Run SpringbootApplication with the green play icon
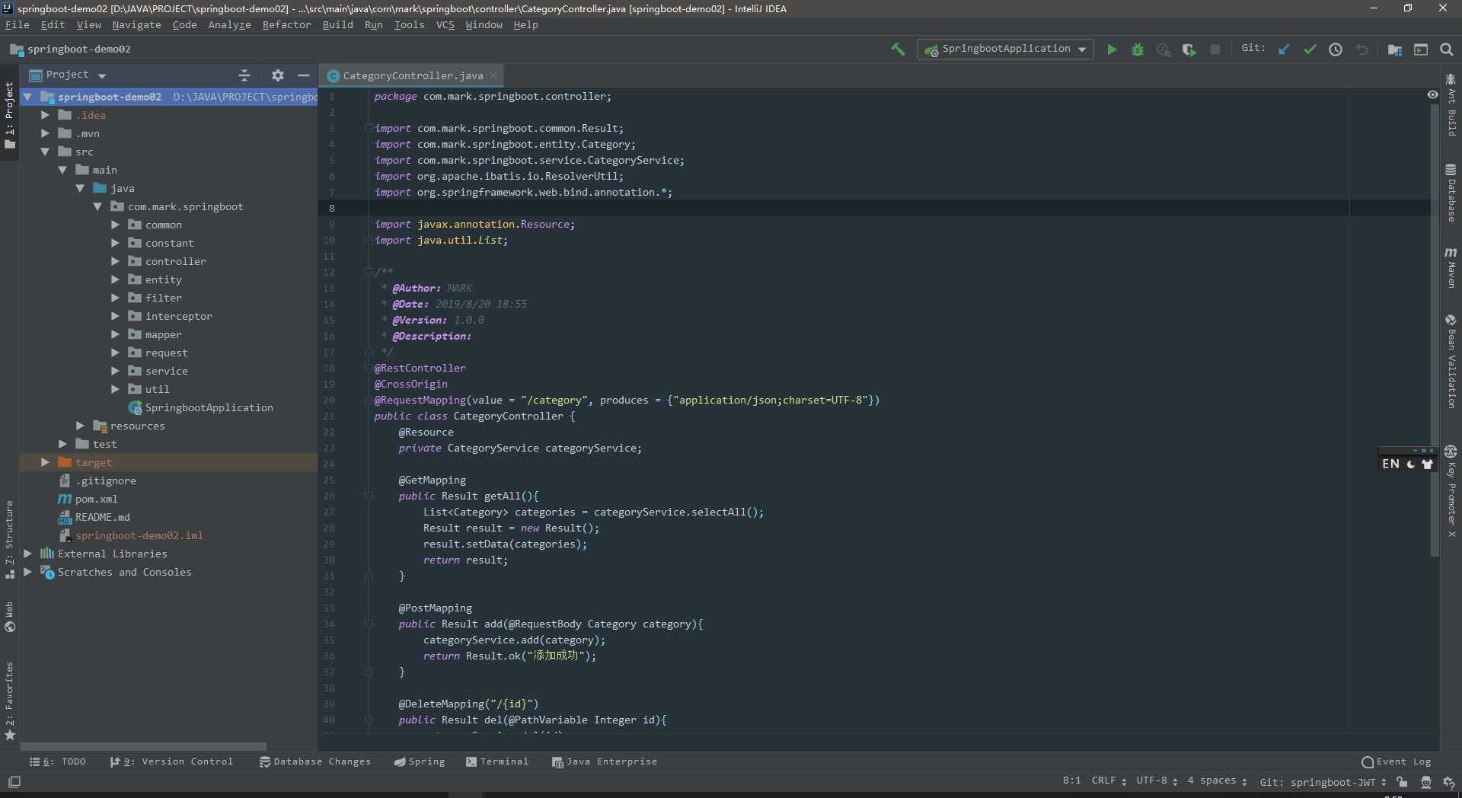The width and height of the screenshot is (1462, 798). pyautogui.click(x=1112, y=49)
